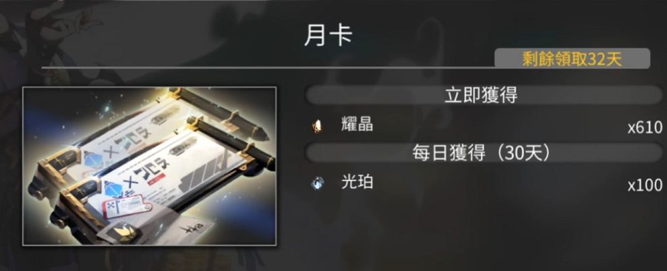Click the x100 daily quantity text

645,185
